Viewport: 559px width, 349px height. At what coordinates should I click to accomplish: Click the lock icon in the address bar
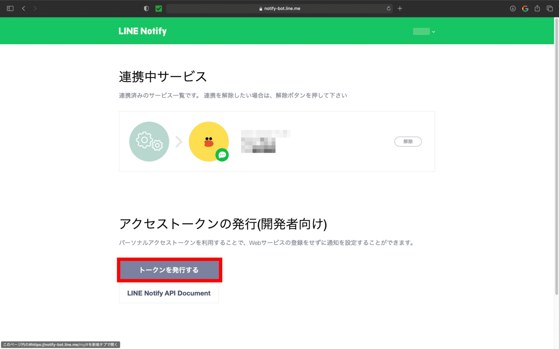point(261,9)
